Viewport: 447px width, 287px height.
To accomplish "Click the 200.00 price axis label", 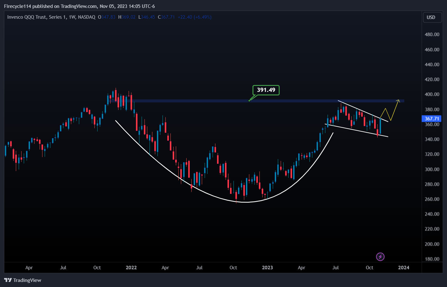I will coord(432,244).
